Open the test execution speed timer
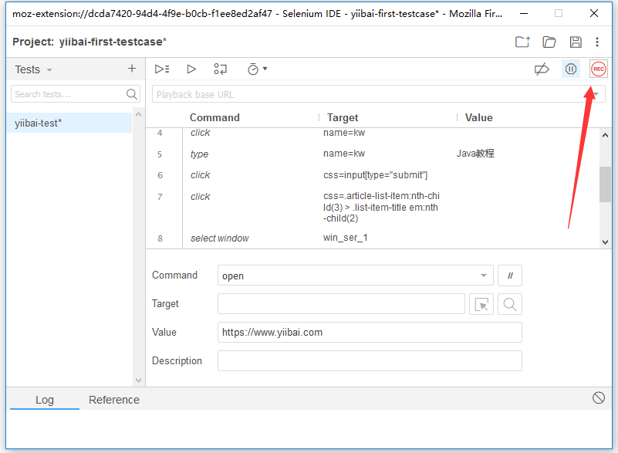This screenshot has width=618, height=453. 256,69
